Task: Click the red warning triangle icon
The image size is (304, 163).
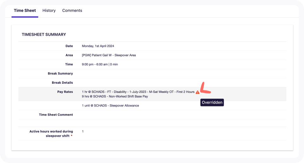Action: click(x=197, y=92)
